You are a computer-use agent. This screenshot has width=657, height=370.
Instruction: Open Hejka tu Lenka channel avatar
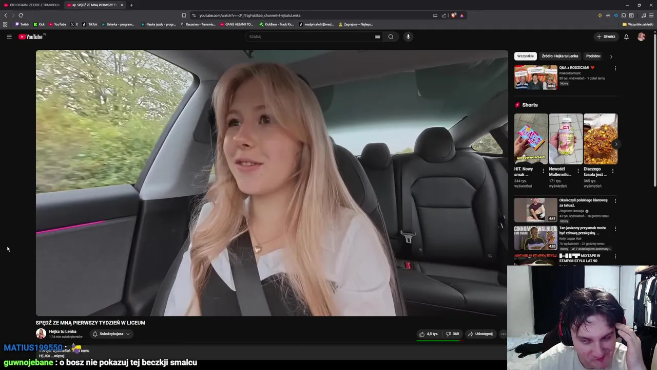(41, 334)
